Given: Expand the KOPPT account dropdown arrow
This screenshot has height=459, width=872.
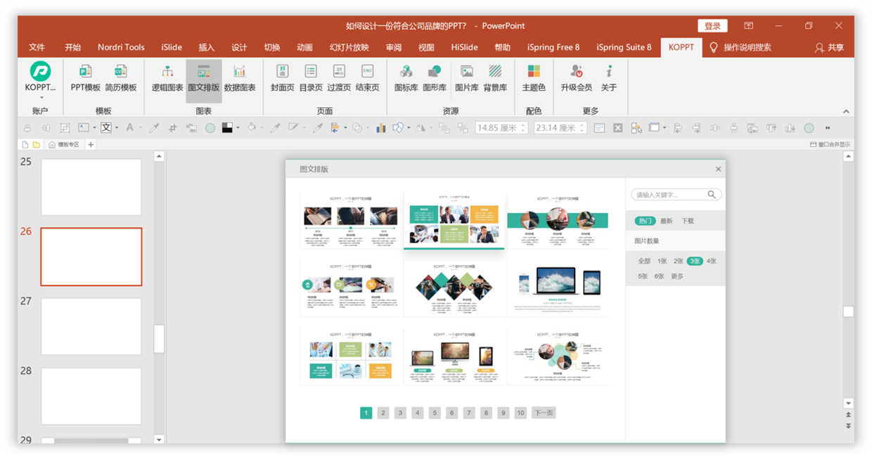Looking at the screenshot, I should coord(41,97).
